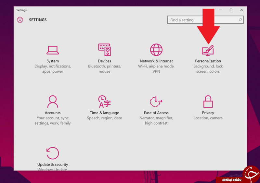The width and height of the screenshot is (260, 183).
Task: Select the Personalization label
Action: point(208,61)
